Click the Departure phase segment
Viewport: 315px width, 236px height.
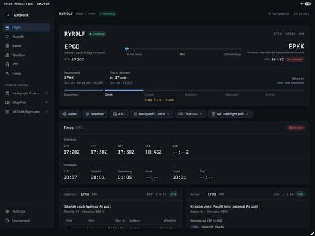(x=84, y=93)
